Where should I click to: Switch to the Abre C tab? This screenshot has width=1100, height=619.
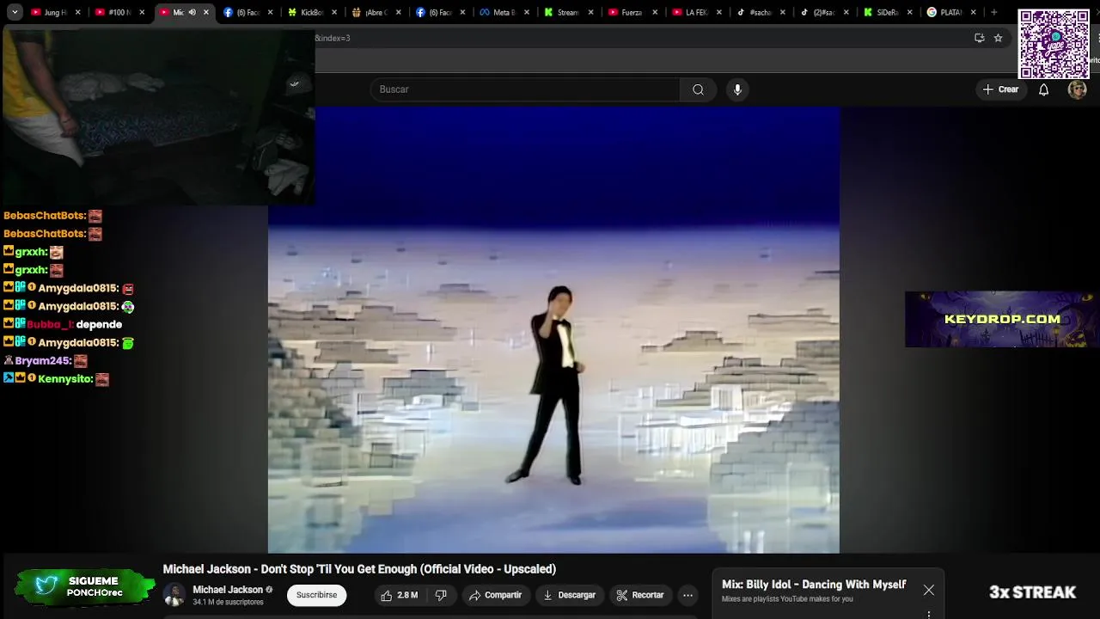(376, 13)
